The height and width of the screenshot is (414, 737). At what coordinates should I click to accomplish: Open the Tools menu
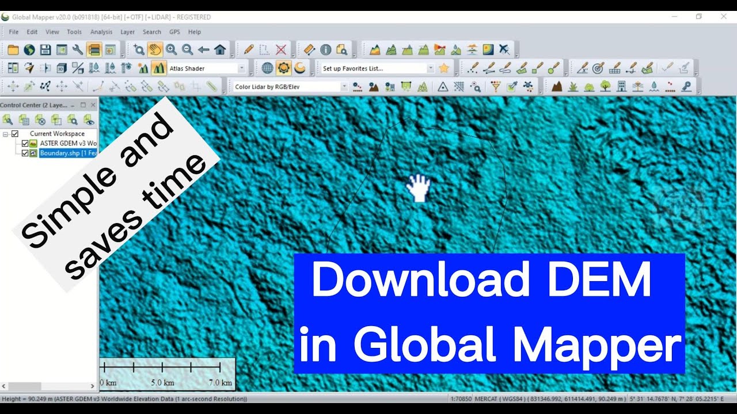(x=74, y=32)
